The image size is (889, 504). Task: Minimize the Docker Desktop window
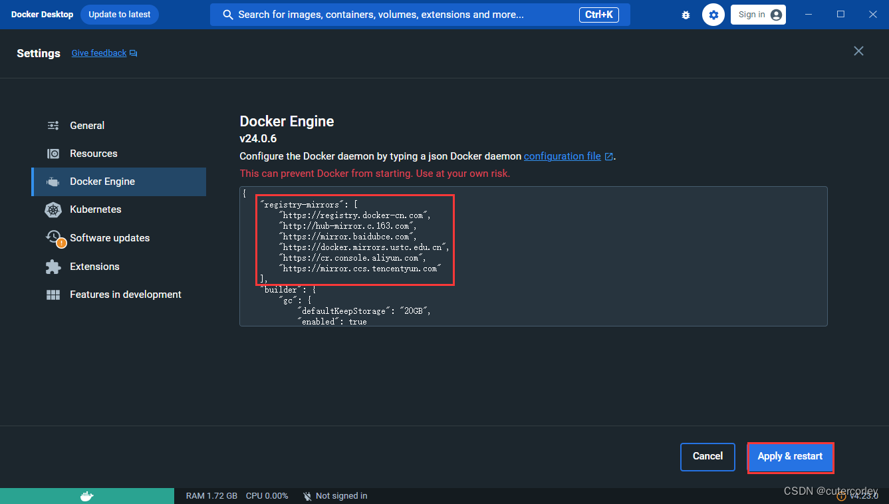(810, 14)
